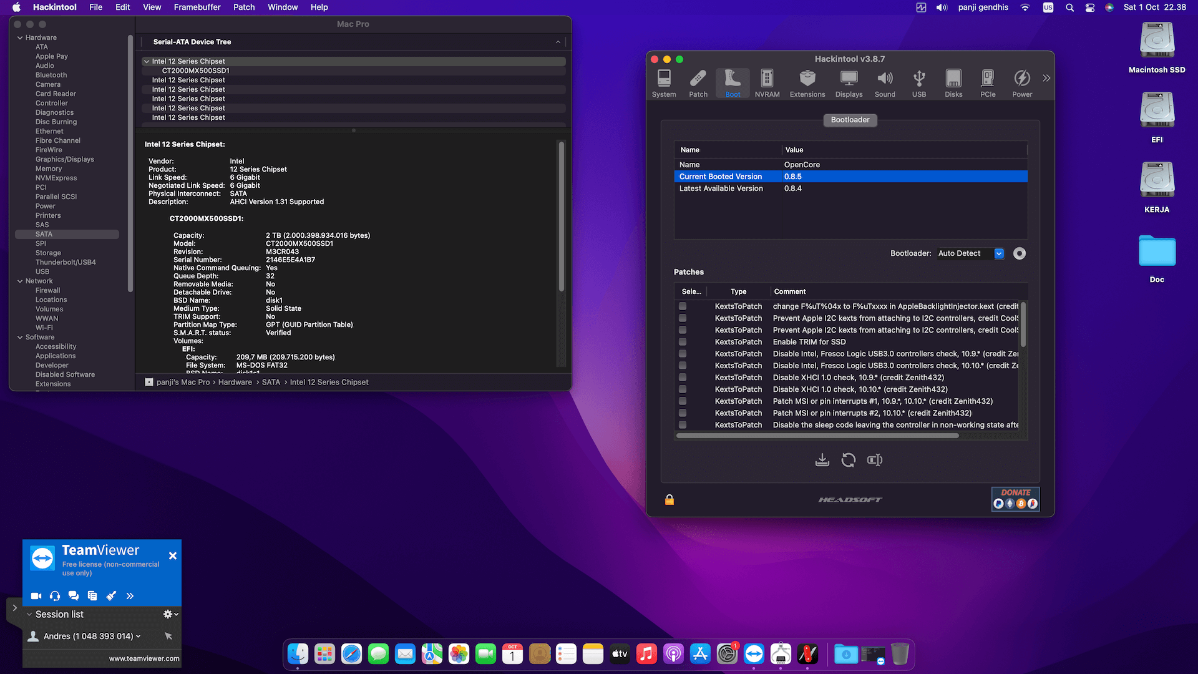Viewport: 1198px width, 674px height.
Task: Open Finder from the Dock
Action: [x=298, y=654]
